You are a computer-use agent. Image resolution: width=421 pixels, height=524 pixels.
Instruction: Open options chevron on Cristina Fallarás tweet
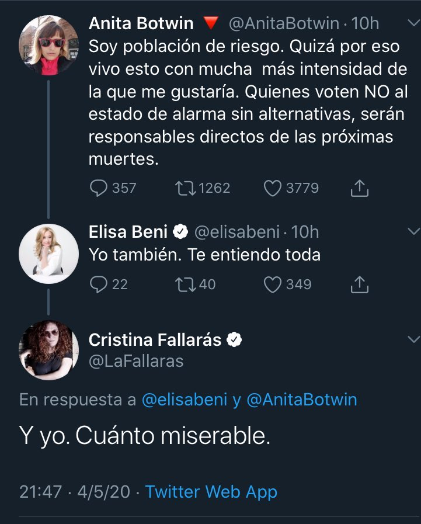coord(412,339)
